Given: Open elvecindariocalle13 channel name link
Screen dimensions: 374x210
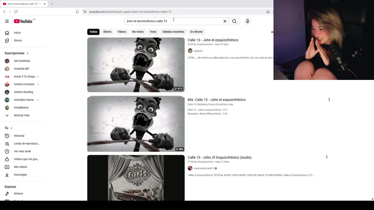Looking at the screenshot, I should pyautogui.click(x=204, y=168).
